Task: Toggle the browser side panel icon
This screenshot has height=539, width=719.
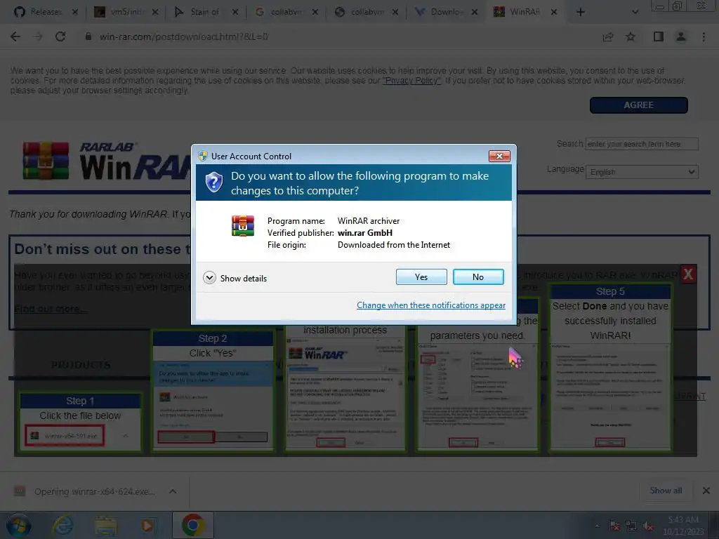Action: click(659, 36)
